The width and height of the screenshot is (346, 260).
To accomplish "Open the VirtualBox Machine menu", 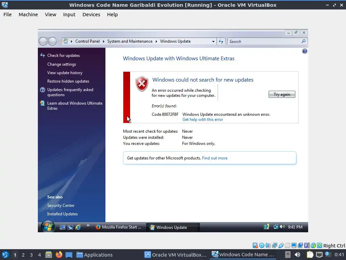I will tap(28, 15).
